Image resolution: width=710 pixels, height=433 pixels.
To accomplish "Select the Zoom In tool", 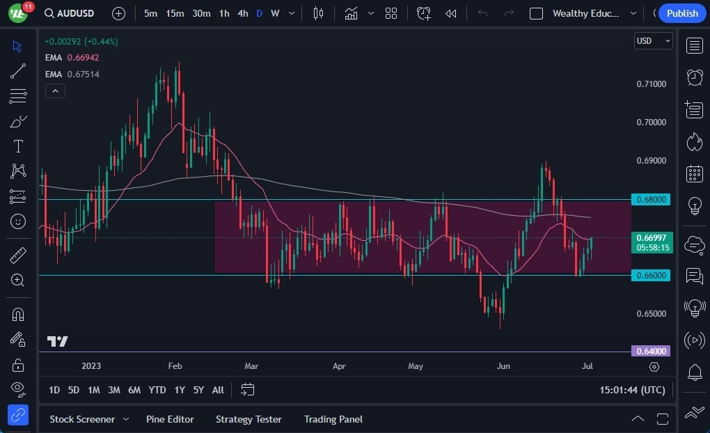I will pyautogui.click(x=18, y=281).
